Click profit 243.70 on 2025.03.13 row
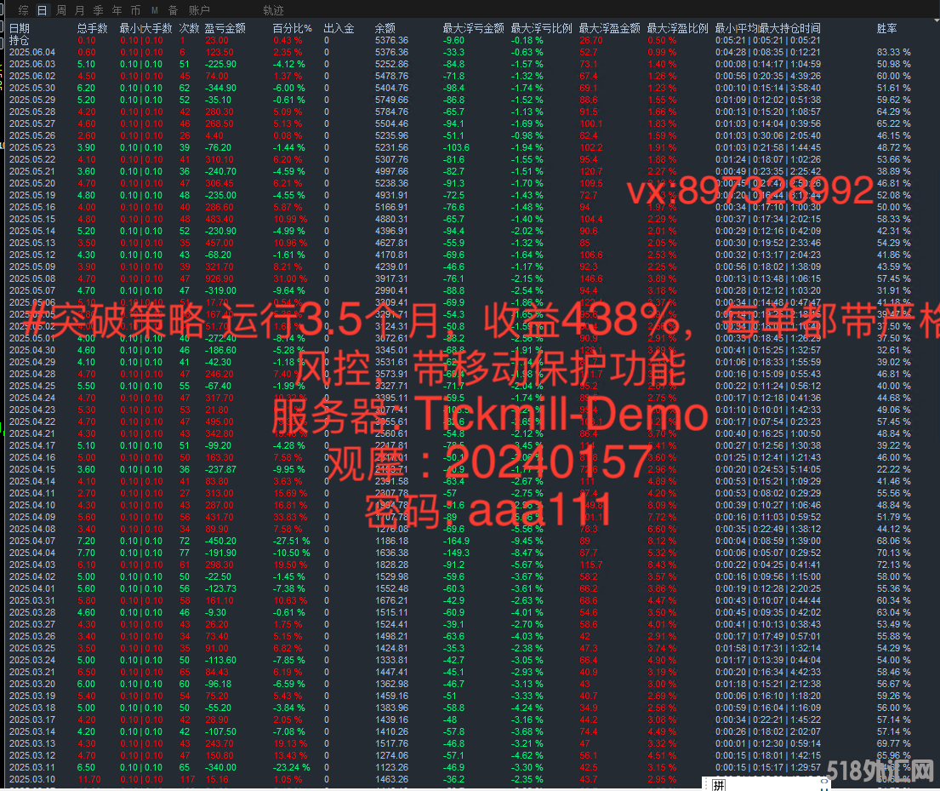 pos(219,743)
